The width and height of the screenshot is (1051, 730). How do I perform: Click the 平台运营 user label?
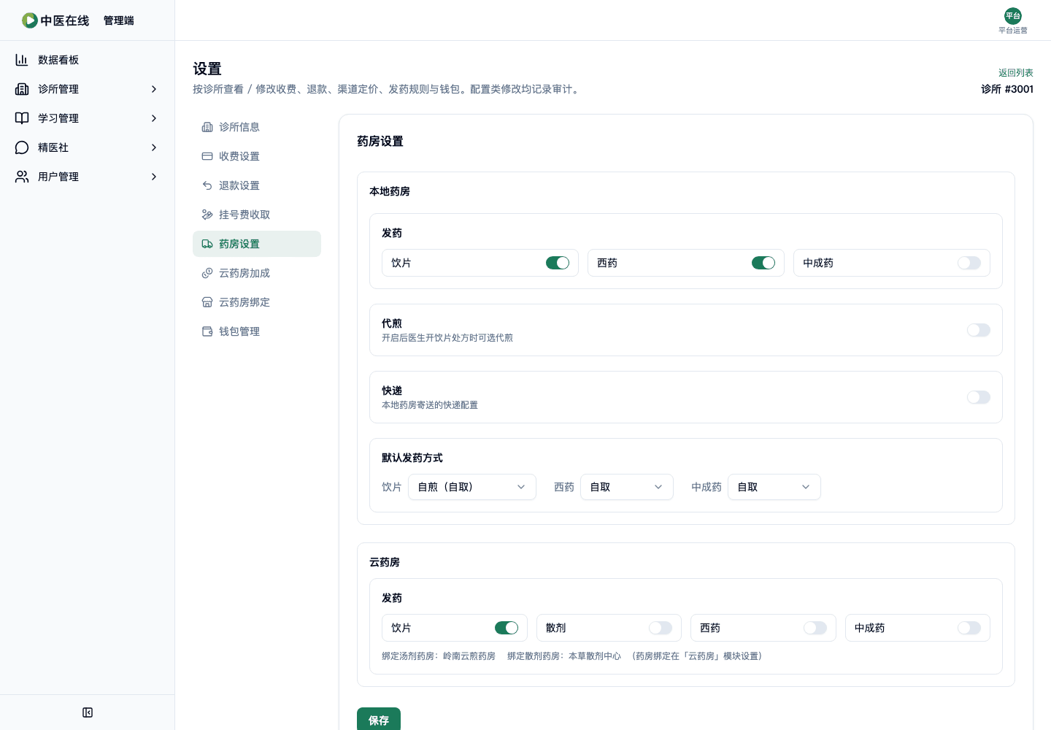click(x=1013, y=30)
